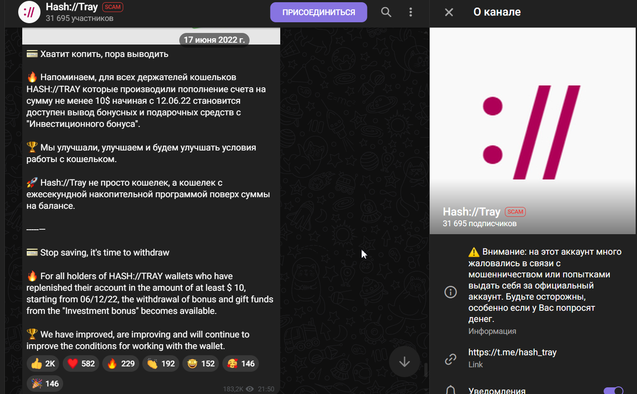Click the info circle icon in panel
This screenshot has width=637, height=394.
[451, 292]
